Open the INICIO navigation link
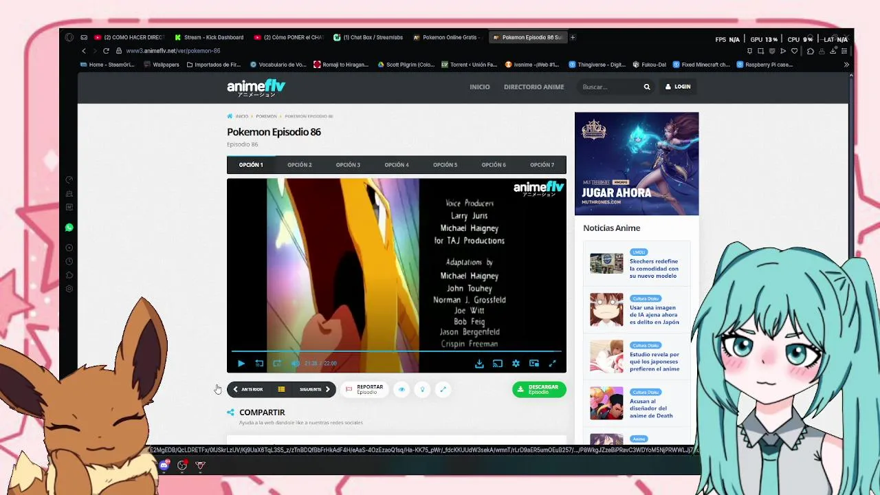The height and width of the screenshot is (495, 880). 480,87
